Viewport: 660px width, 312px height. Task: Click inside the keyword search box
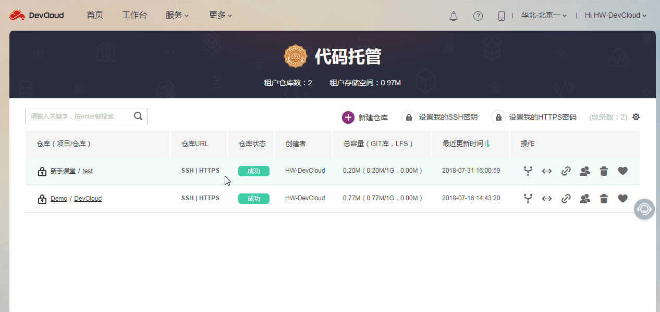[78, 116]
